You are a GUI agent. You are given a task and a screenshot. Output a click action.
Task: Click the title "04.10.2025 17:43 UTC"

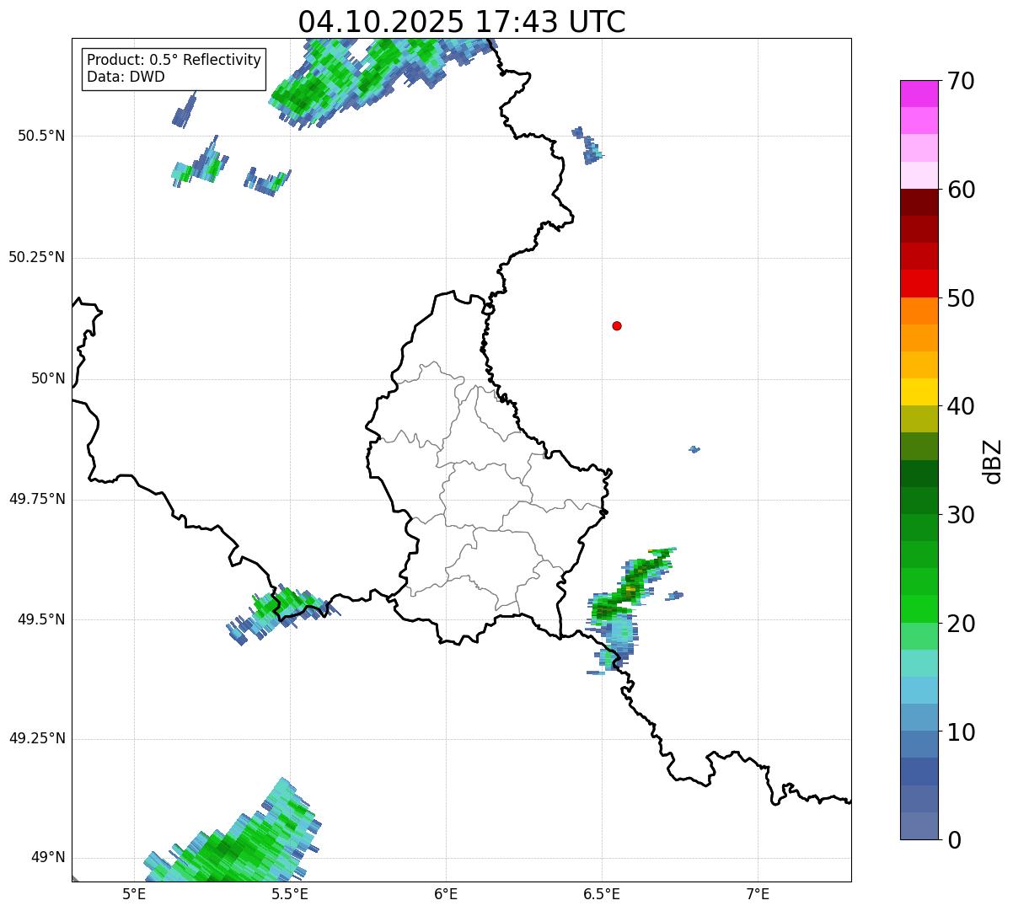[462, 22]
